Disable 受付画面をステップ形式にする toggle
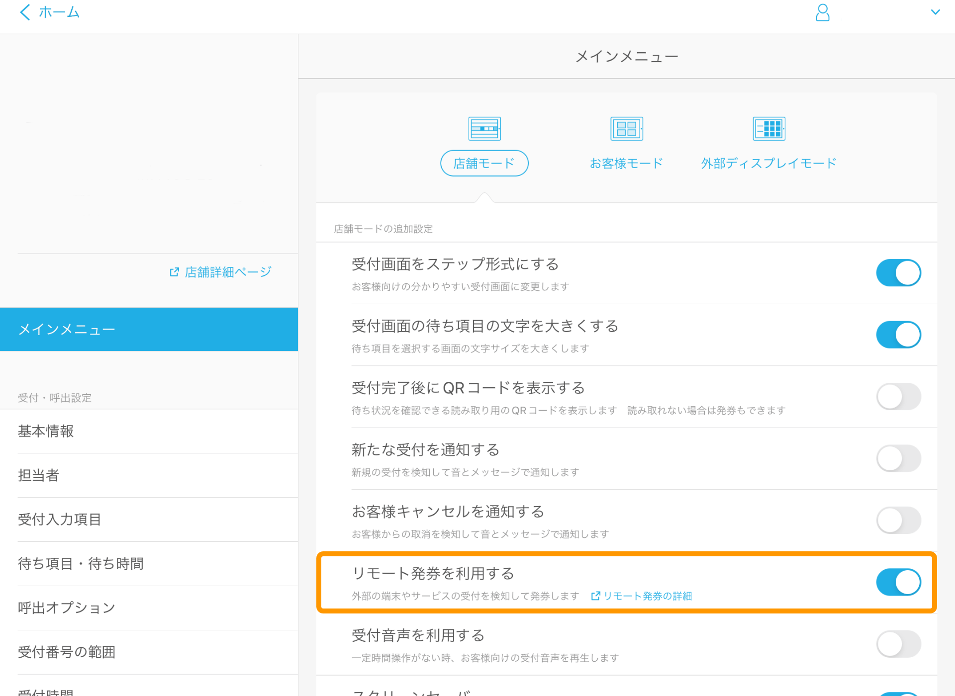Screen dimensions: 955x696 click(x=898, y=273)
